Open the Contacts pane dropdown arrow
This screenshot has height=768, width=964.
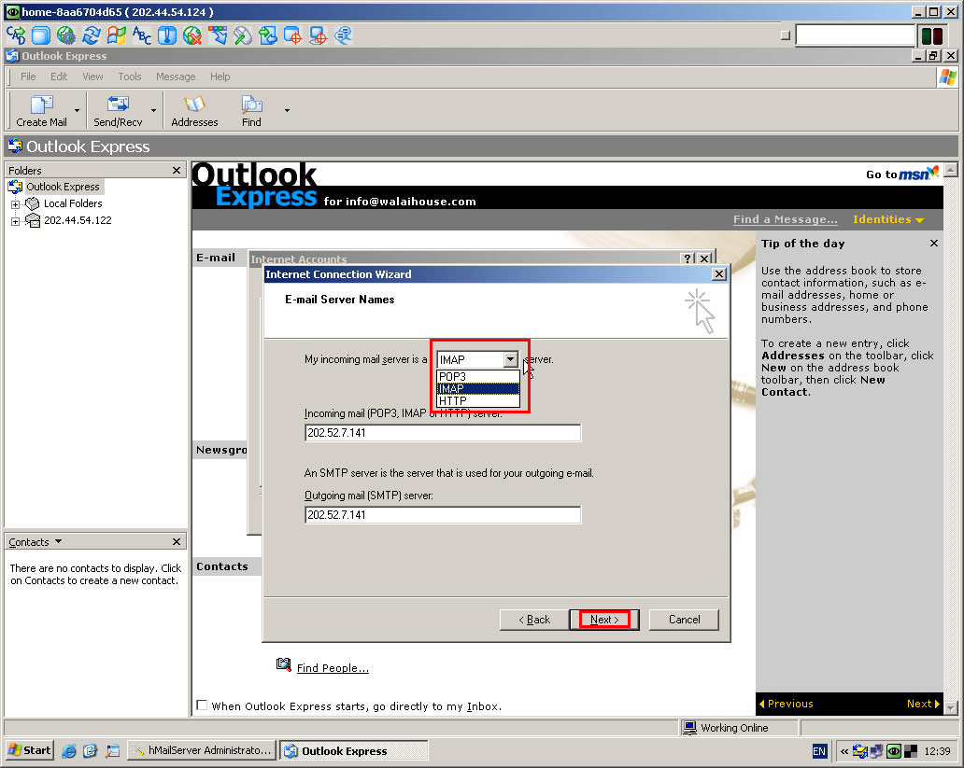(x=59, y=541)
